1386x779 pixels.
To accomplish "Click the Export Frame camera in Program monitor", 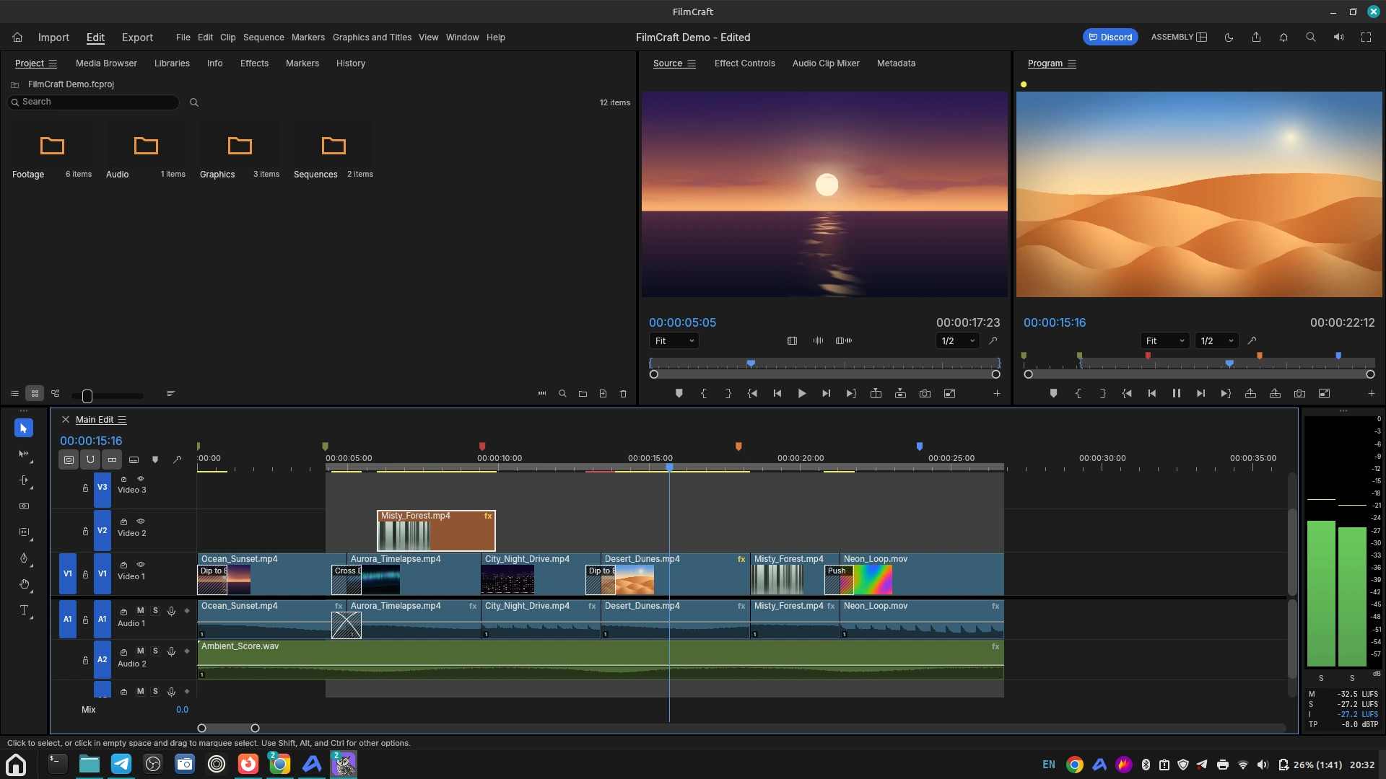I will point(1299,394).
